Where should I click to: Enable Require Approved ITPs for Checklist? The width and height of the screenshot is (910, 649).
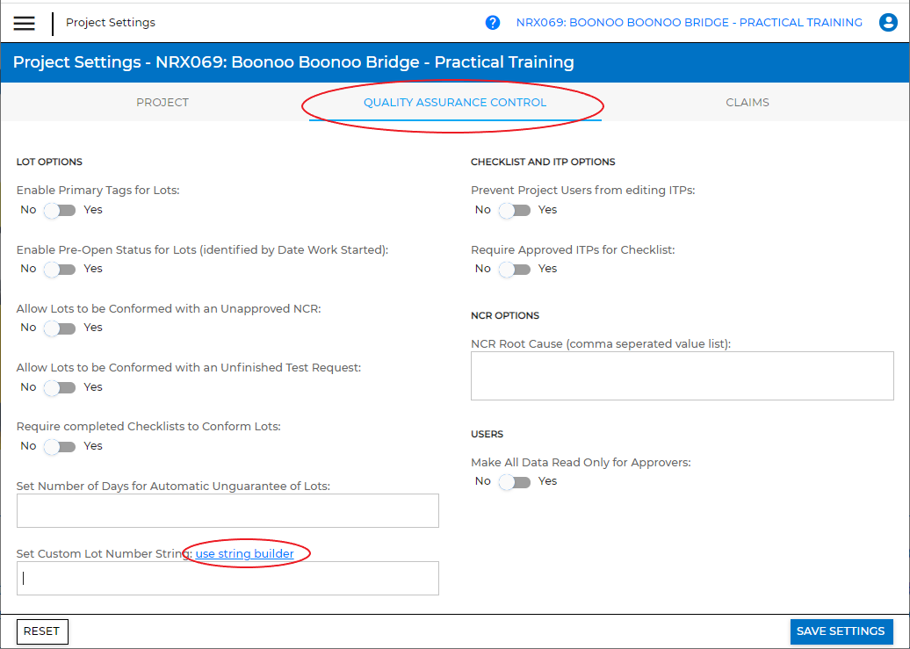(x=515, y=269)
